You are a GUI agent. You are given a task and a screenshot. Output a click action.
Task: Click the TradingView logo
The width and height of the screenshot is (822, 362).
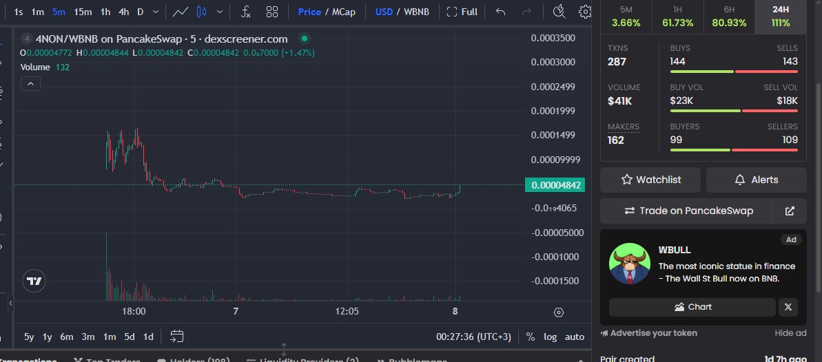[x=34, y=281]
